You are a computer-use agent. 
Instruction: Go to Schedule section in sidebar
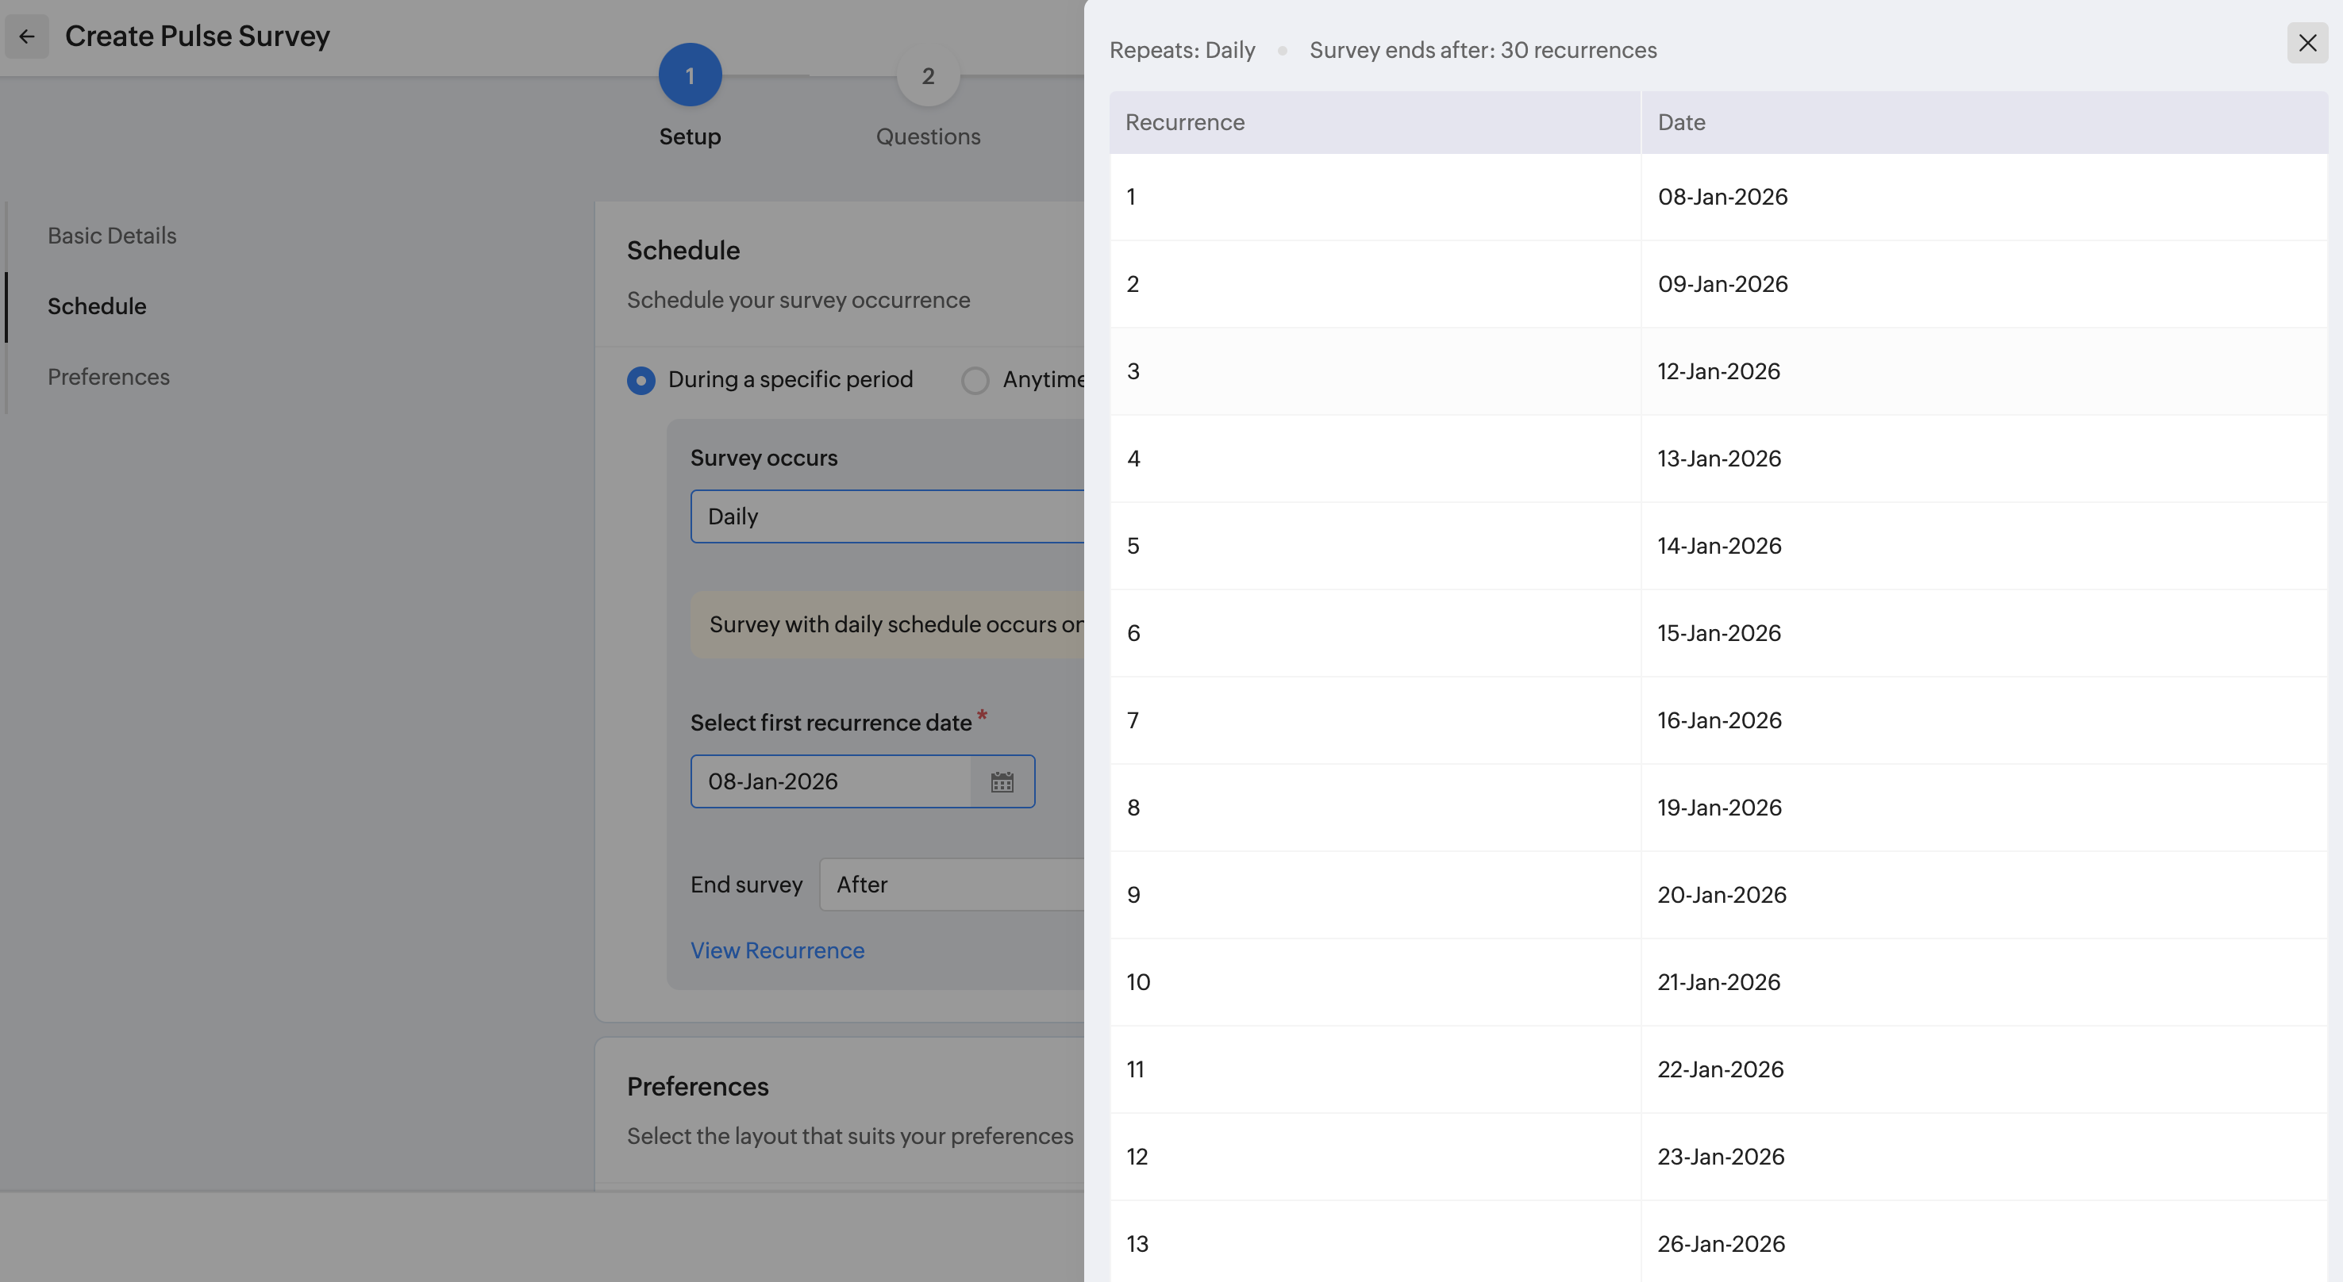point(96,306)
